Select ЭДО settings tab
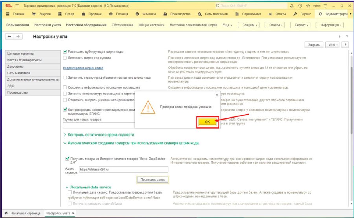354x218 pixels. tap(33, 86)
